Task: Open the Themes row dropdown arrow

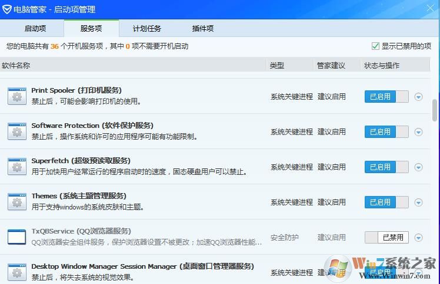Action: 419,202
